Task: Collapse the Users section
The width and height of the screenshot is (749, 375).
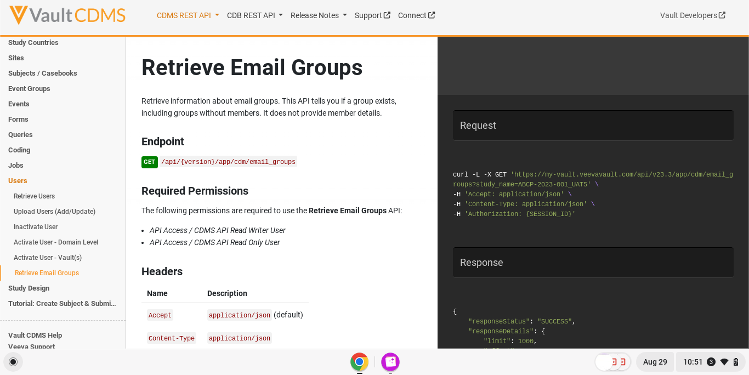Action: click(x=18, y=181)
